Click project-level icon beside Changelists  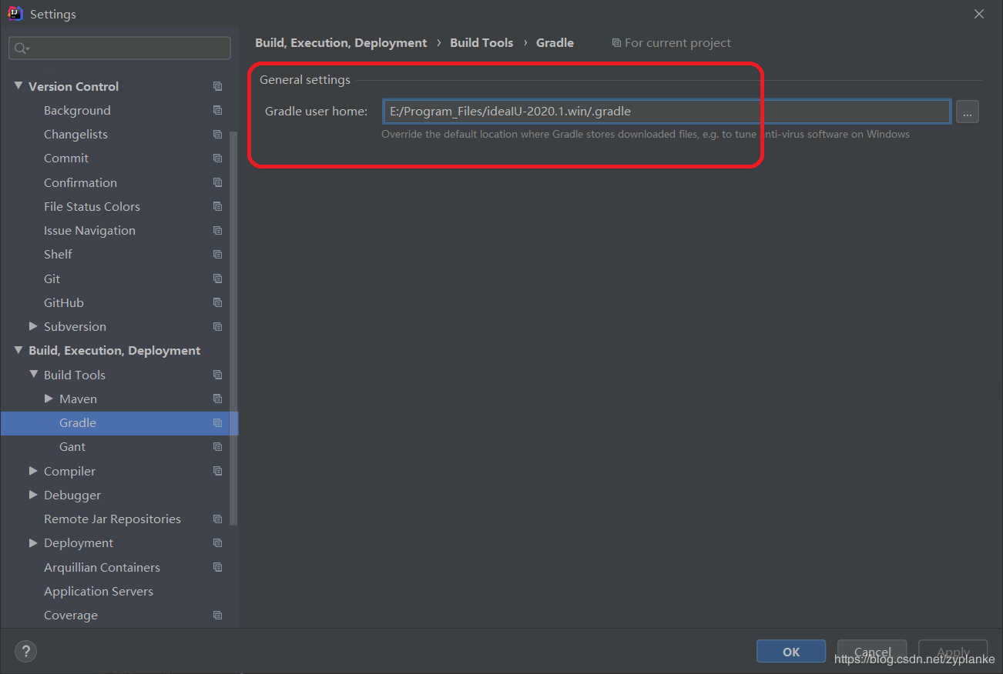click(218, 134)
